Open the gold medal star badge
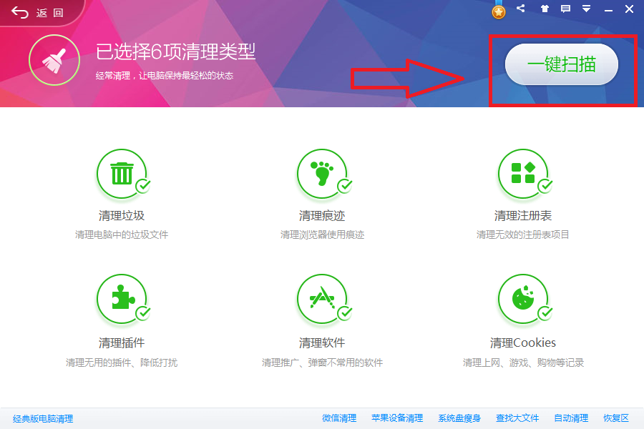 coord(499,11)
